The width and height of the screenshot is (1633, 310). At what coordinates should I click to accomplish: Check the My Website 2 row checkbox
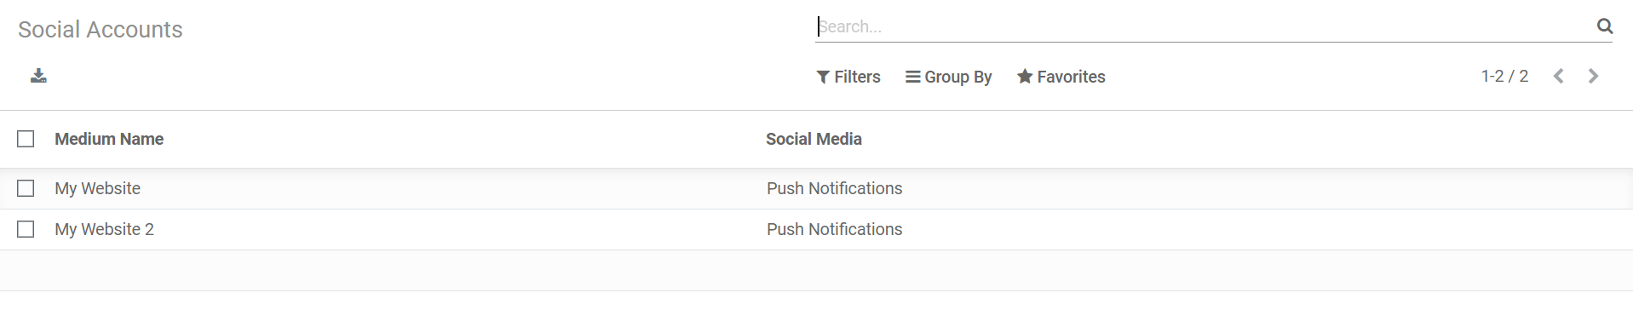point(26,229)
